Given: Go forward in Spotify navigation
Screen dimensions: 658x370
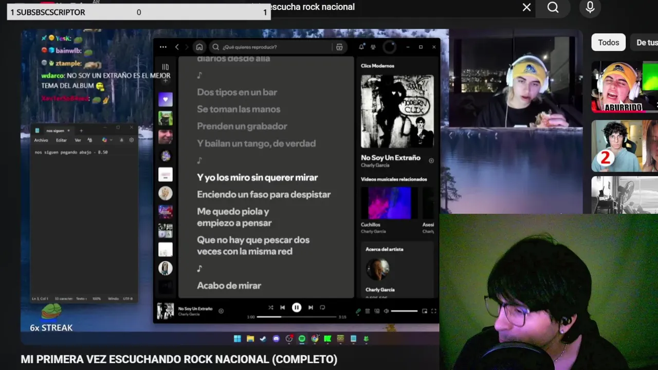Looking at the screenshot, I should pyautogui.click(x=187, y=47).
